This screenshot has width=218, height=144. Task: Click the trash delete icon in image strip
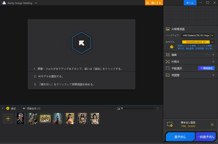tap(158, 108)
